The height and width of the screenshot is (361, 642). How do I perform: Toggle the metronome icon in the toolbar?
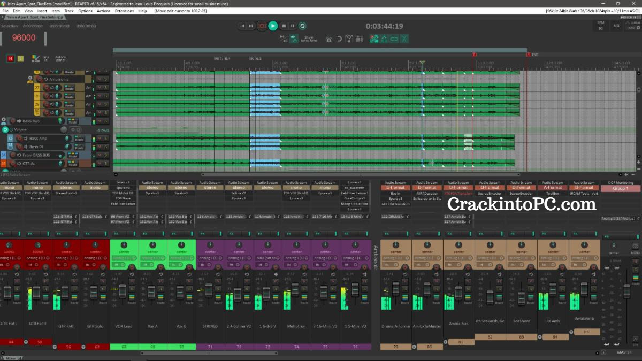(329, 39)
